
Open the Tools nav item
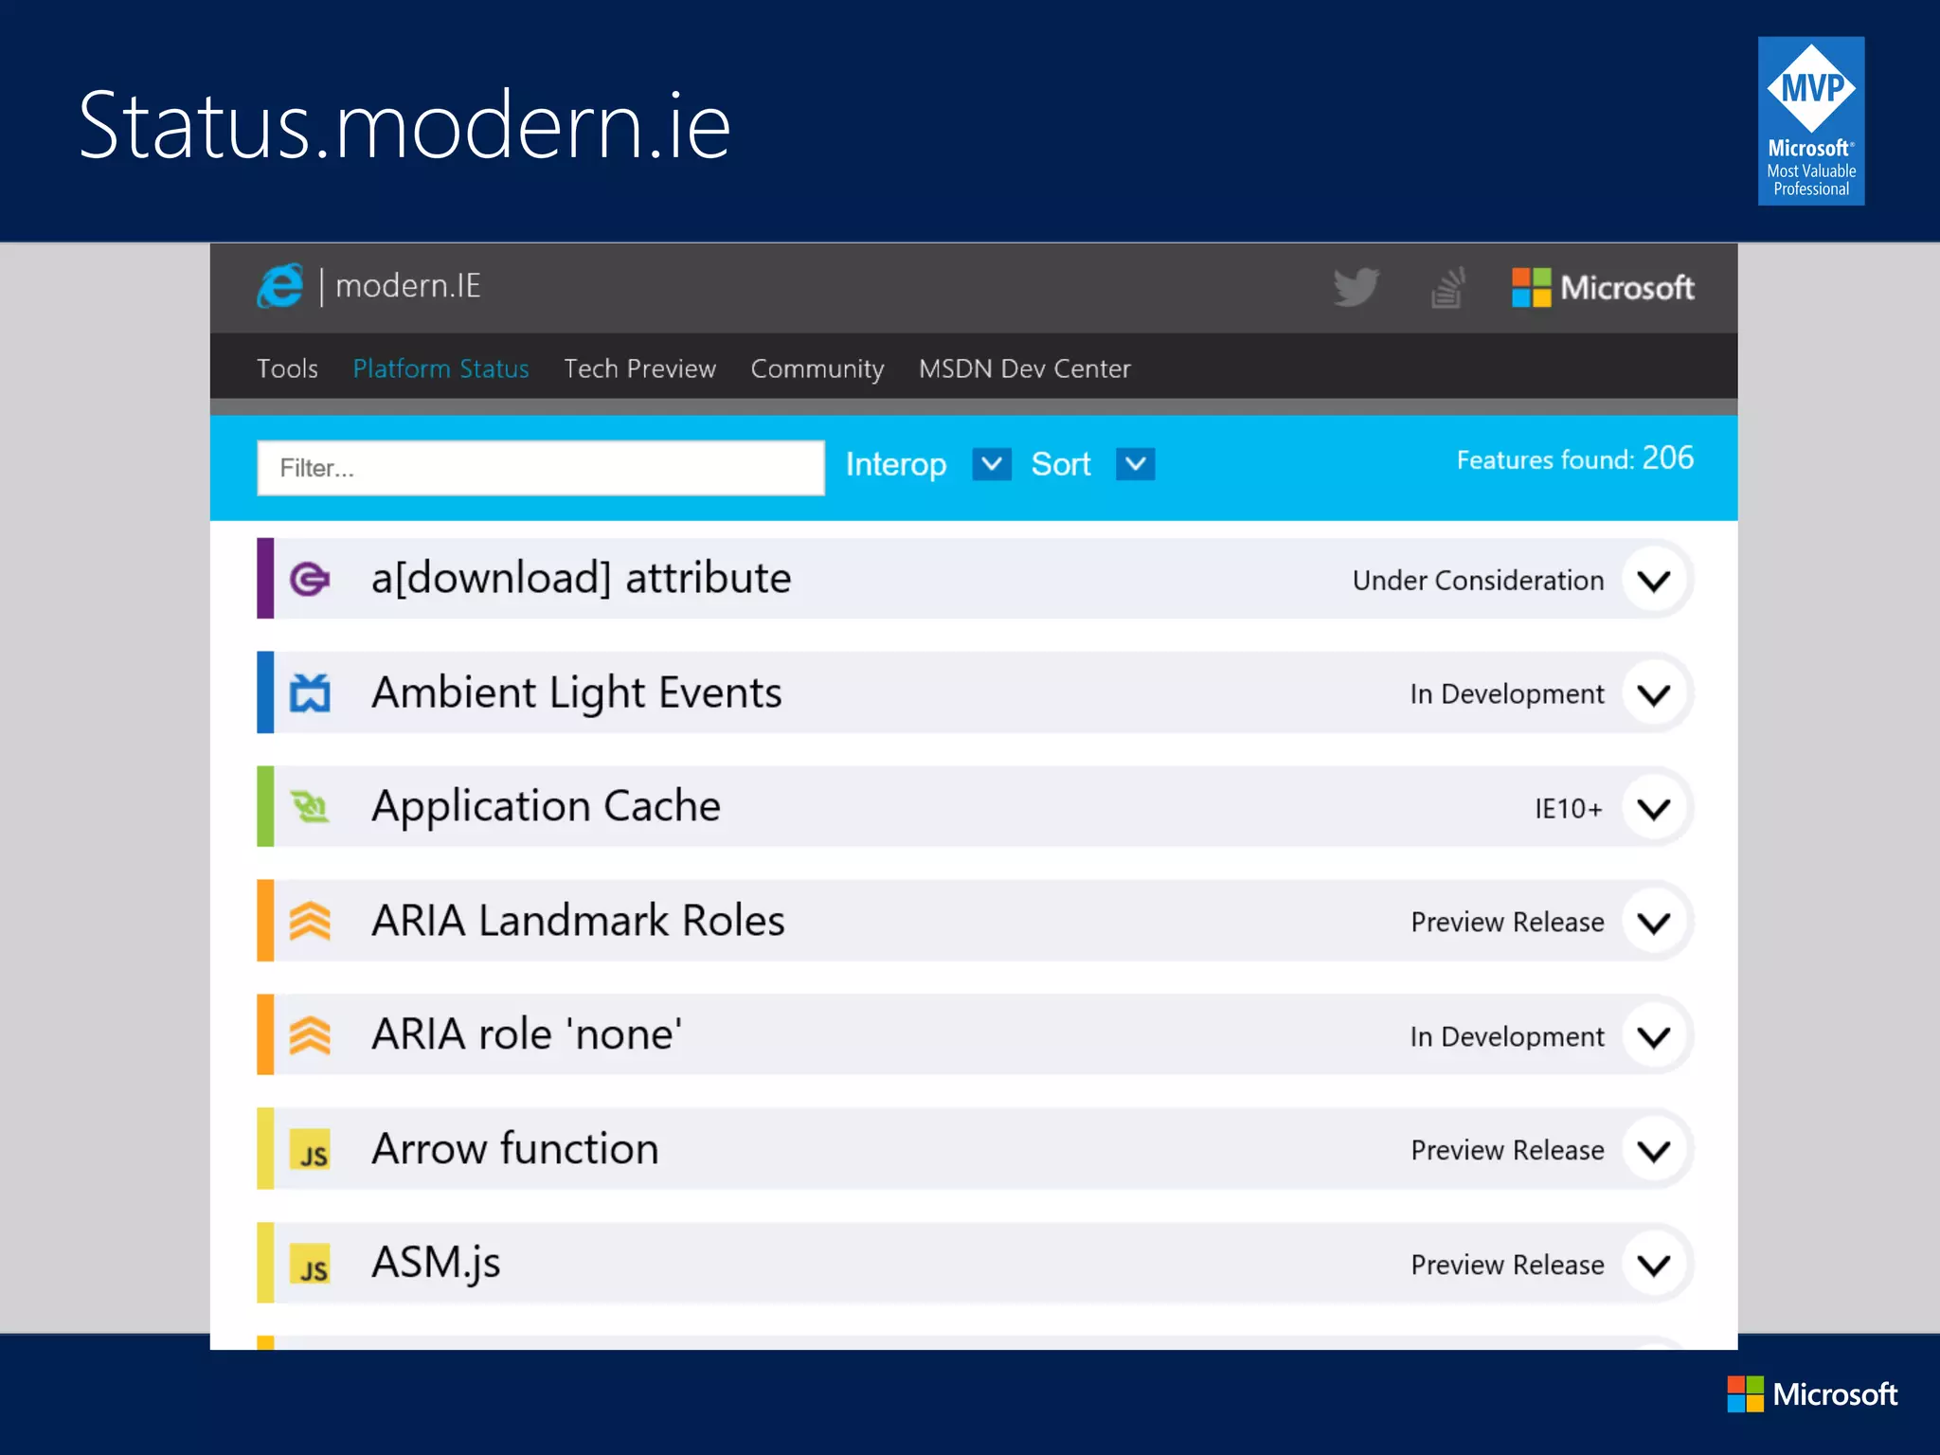(x=287, y=368)
